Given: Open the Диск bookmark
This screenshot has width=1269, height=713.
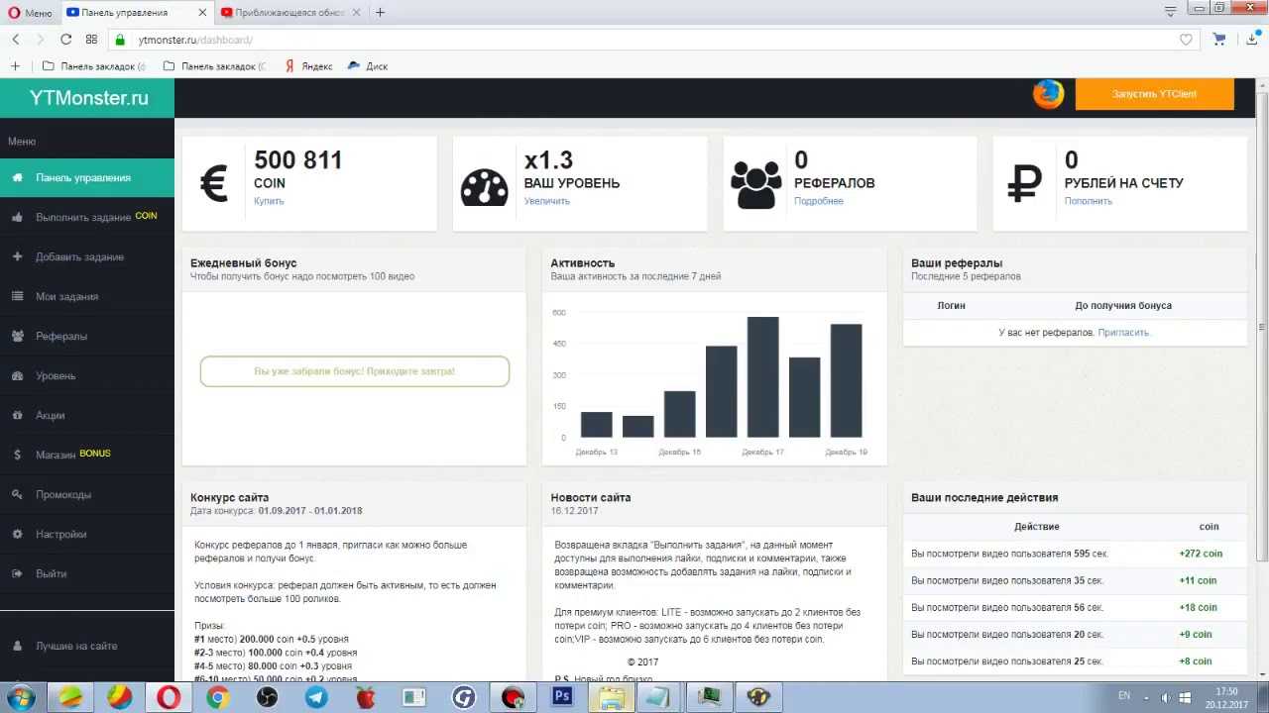Looking at the screenshot, I should coord(368,66).
